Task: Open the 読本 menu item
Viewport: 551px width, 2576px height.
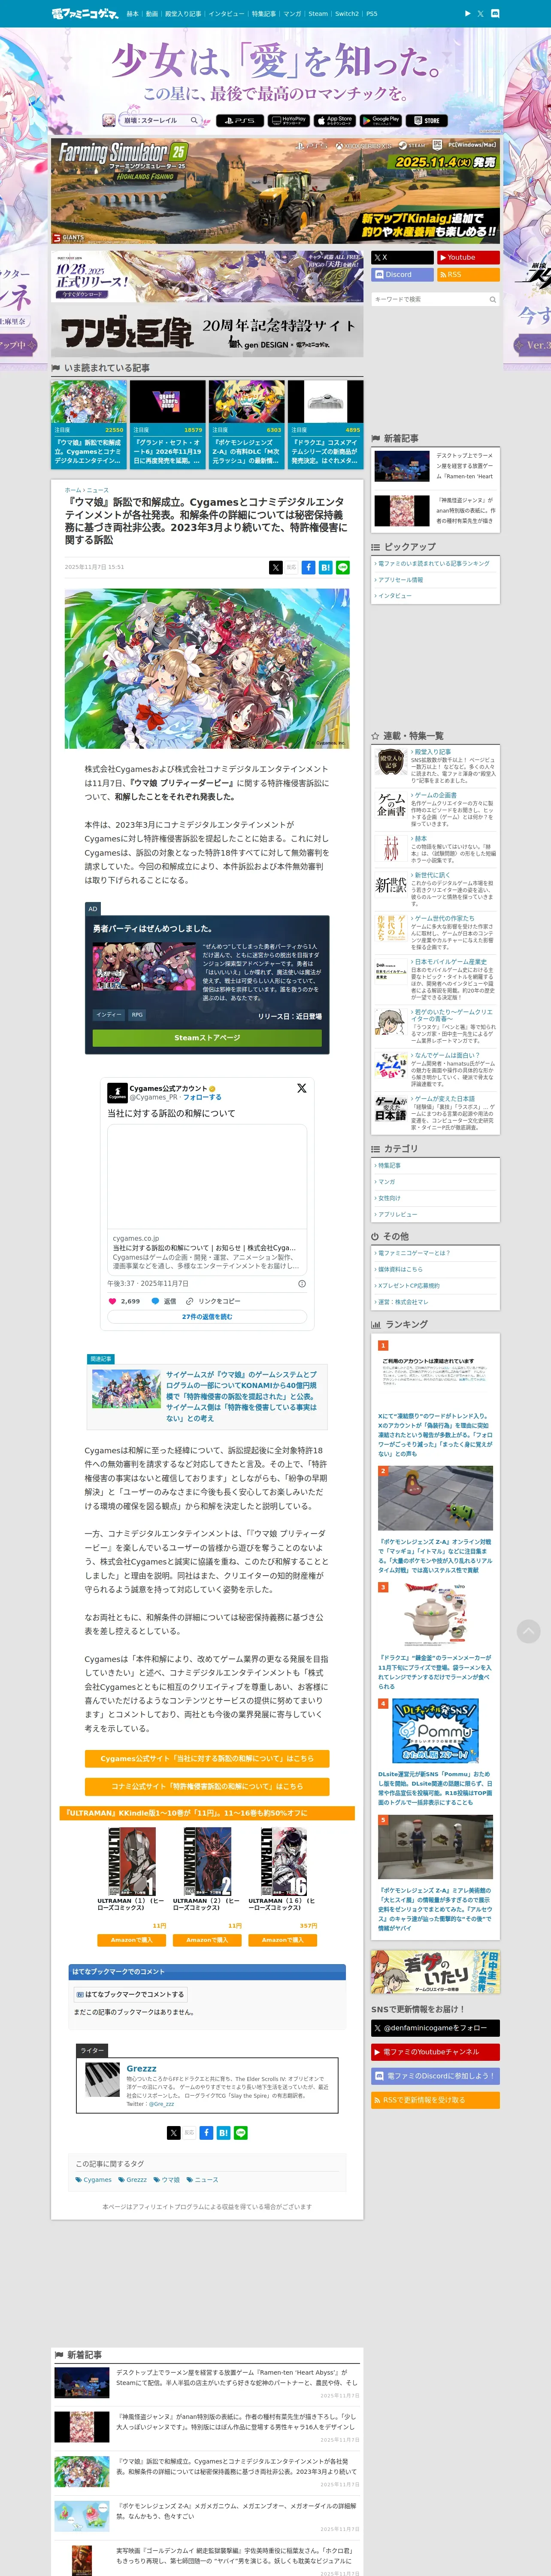Action: [133, 14]
